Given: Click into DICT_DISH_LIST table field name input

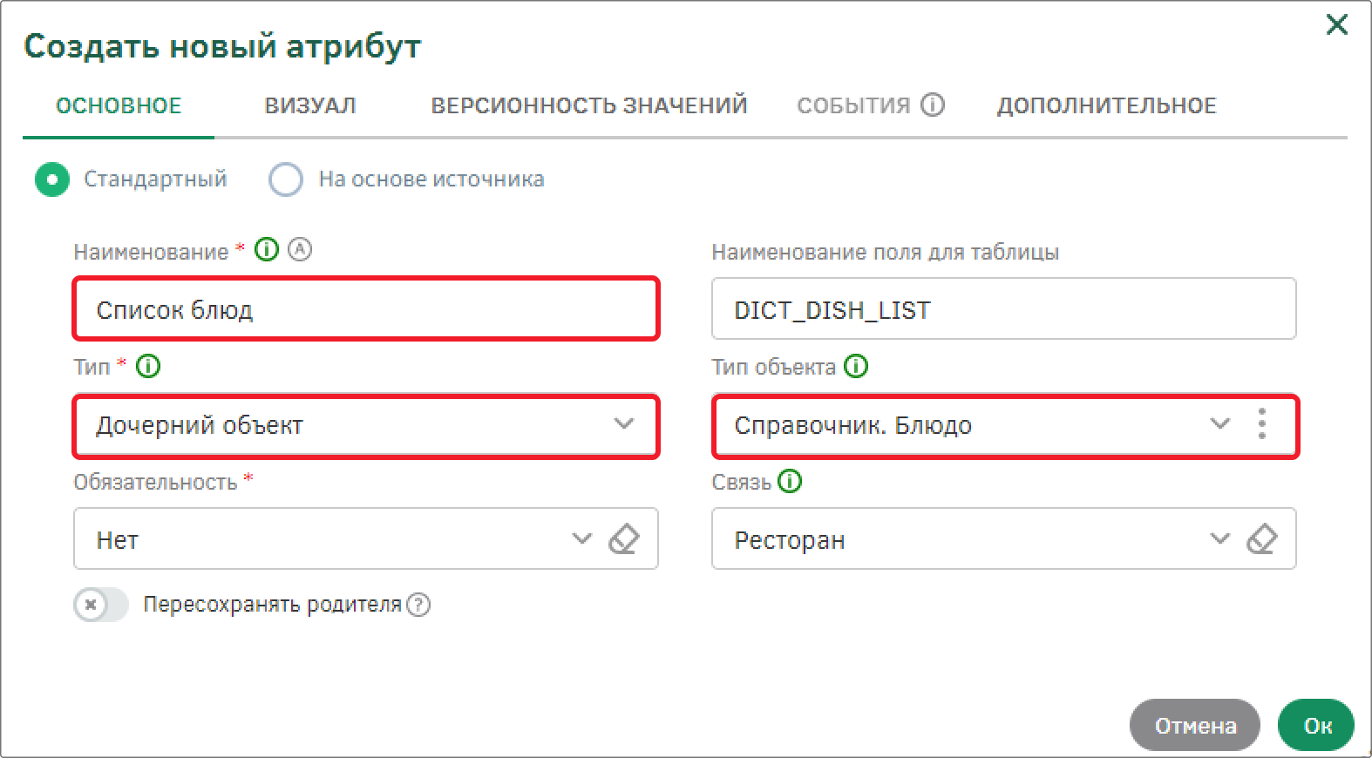Looking at the screenshot, I should coord(1003,309).
